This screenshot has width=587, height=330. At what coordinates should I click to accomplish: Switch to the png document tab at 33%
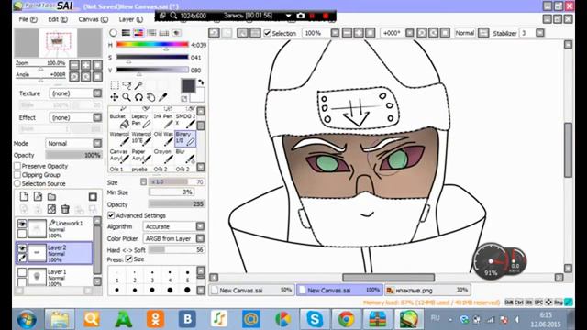pos(427,290)
